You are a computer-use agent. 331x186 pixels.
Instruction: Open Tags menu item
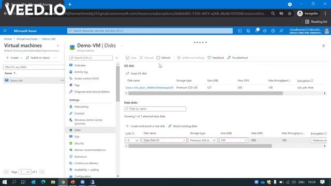click(x=77, y=85)
